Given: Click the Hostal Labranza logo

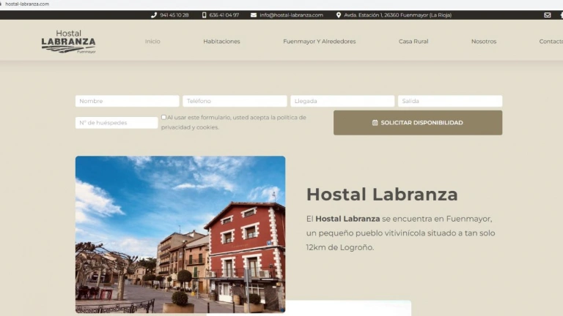Looking at the screenshot, I should point(68,42).
